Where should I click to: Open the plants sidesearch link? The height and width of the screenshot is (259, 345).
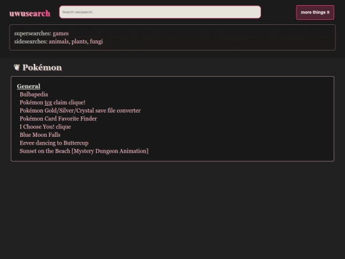point(80,42)
